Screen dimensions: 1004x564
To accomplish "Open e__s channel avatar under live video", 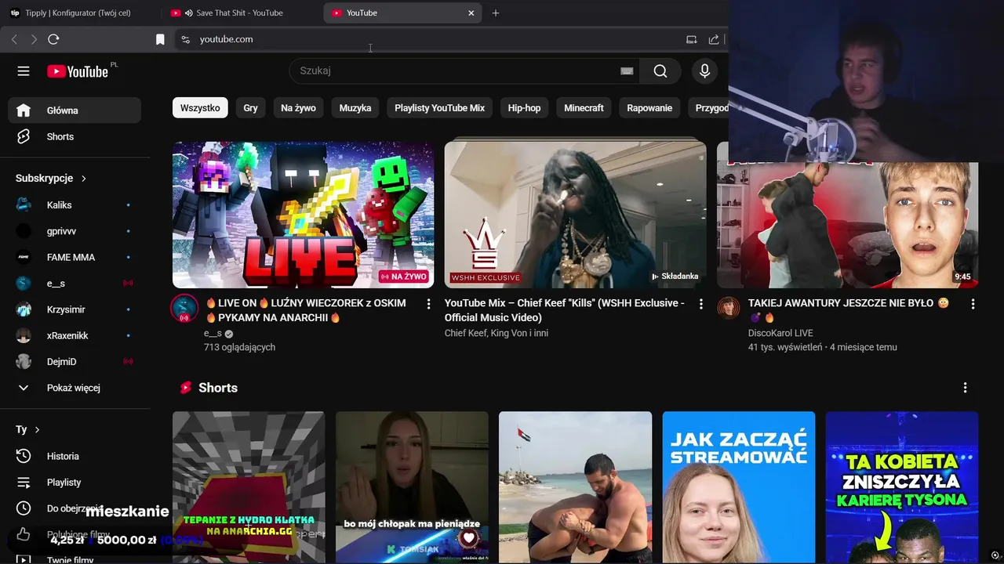I will click(x=184, y=309).
